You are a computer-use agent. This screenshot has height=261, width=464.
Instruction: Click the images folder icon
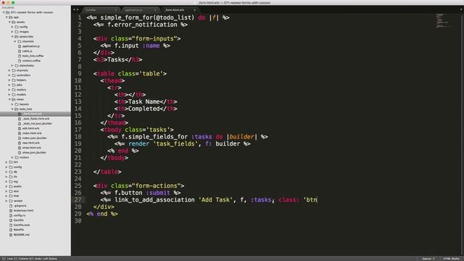pos(17,32)
